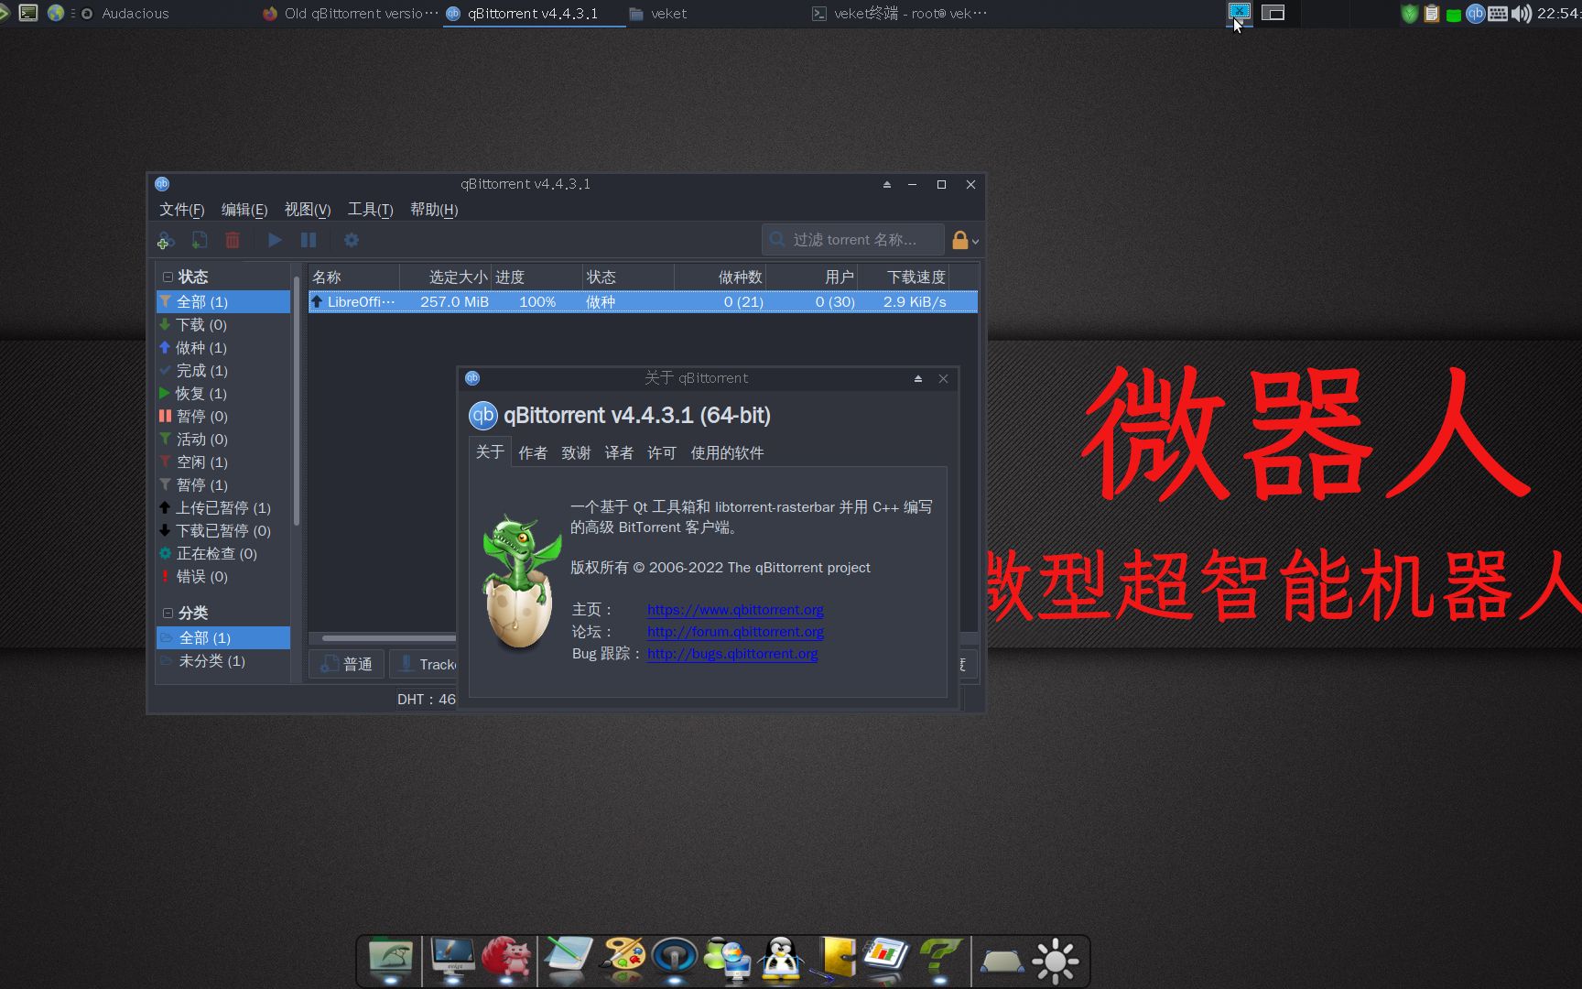Viewport: 1582px width, 989px height.
Task: Switch to the 致谢 tab
Action: [x=576, y=453]
